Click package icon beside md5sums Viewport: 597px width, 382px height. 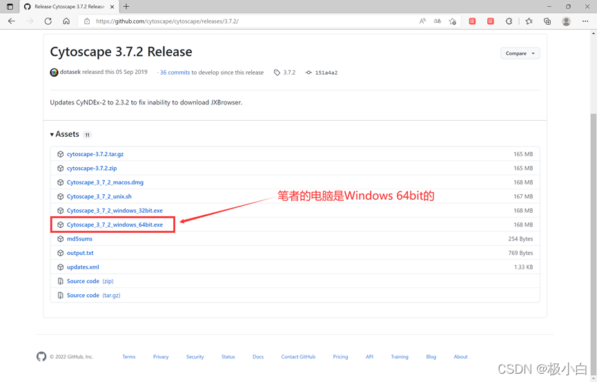[60, 238]
